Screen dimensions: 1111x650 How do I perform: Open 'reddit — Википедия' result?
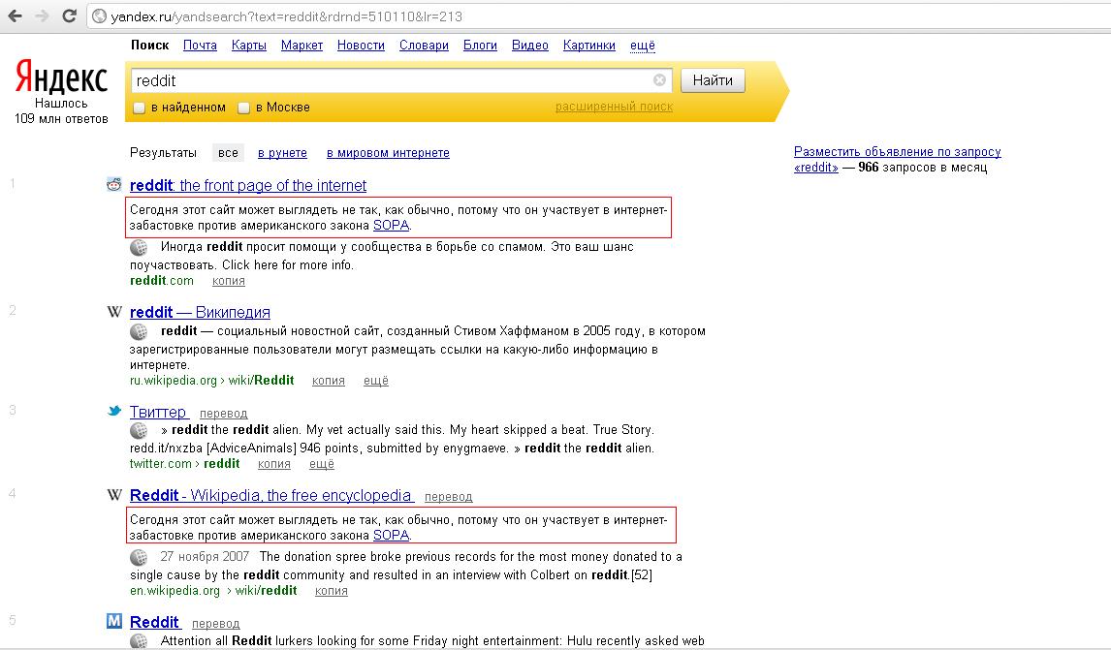point(200,312)
